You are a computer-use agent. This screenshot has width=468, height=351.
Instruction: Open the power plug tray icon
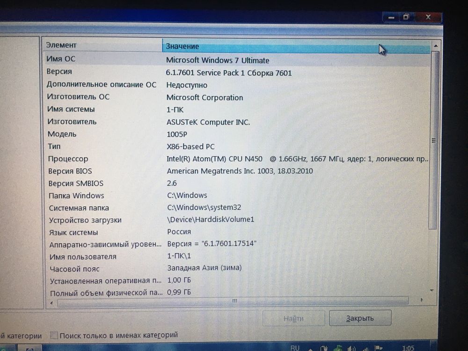pos(324,348)
